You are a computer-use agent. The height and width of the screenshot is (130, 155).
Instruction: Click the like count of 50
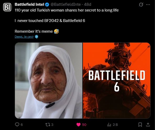coord(84,125)
